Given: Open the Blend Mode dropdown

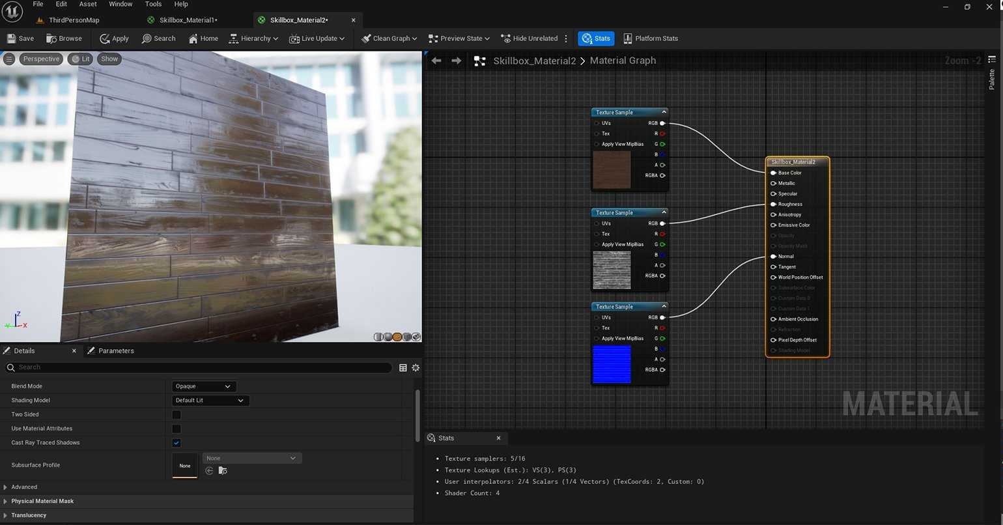Looking at the screenshot, I should 203,386.
